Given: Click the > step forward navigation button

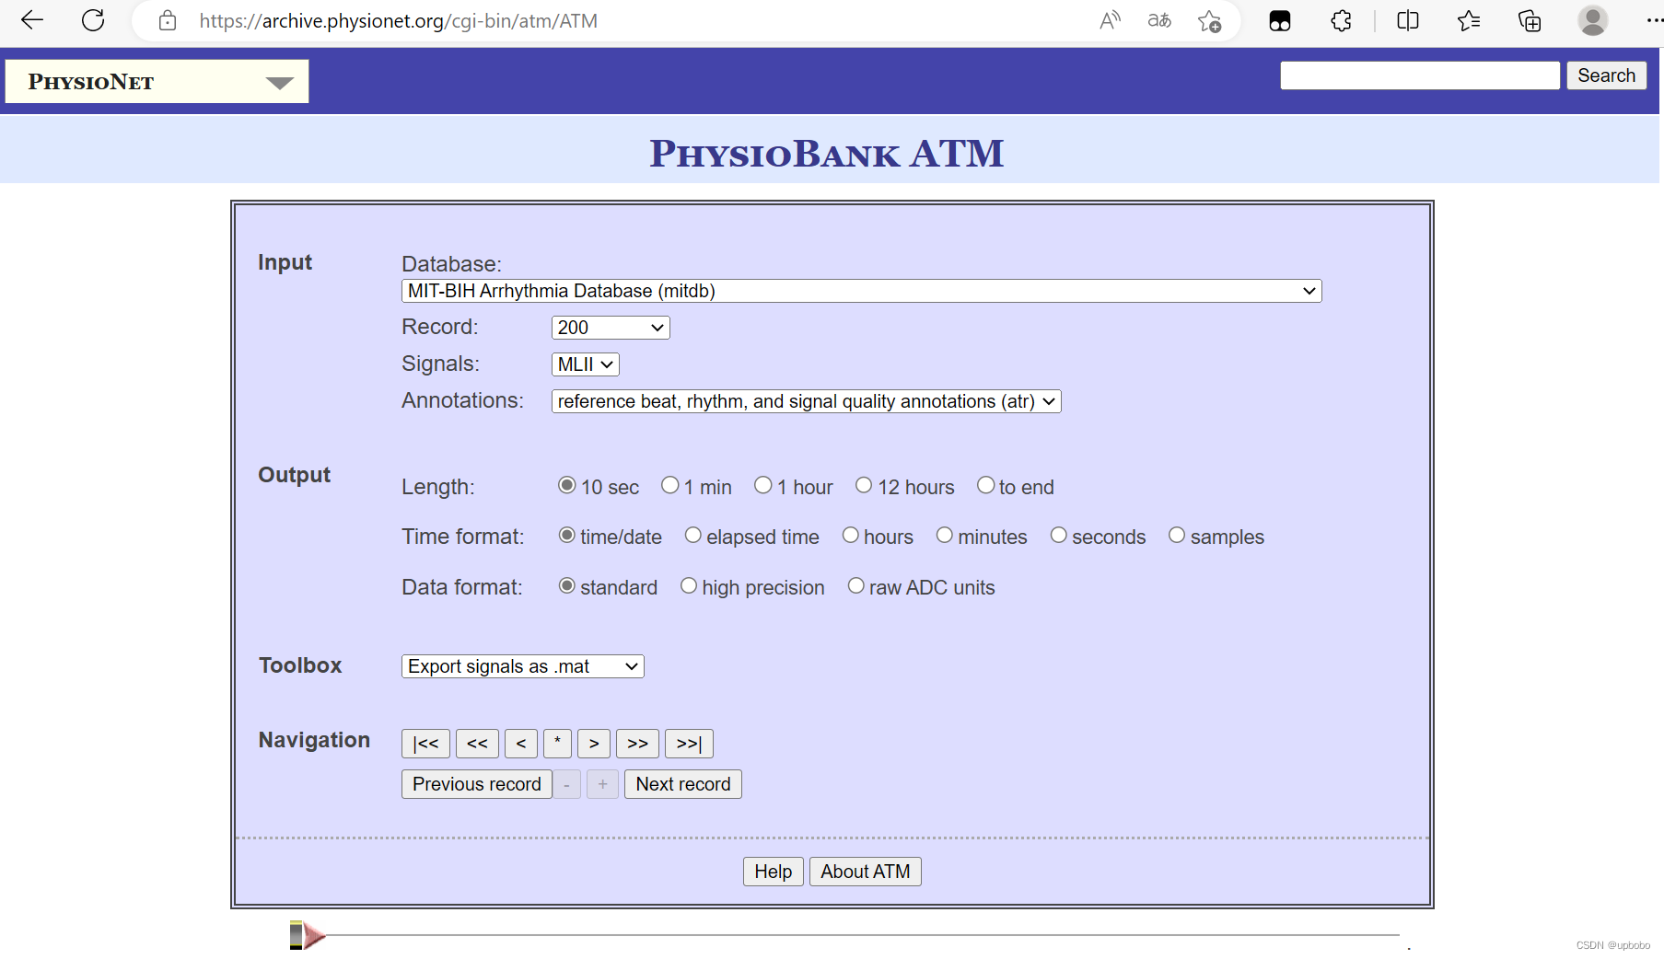Looking at the screenshot, I should (594, 744).
